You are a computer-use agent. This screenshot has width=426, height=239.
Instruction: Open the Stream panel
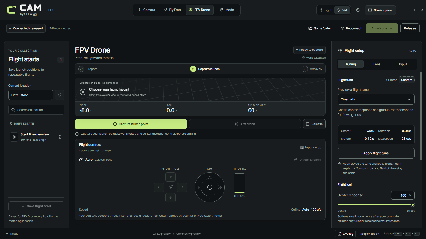point(380,10)
